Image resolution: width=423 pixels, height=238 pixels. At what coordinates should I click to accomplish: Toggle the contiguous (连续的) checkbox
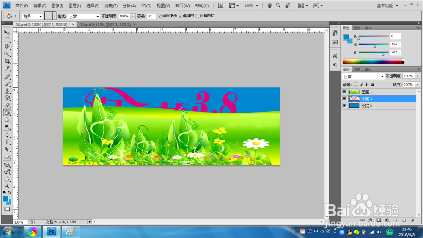(180, 16)
